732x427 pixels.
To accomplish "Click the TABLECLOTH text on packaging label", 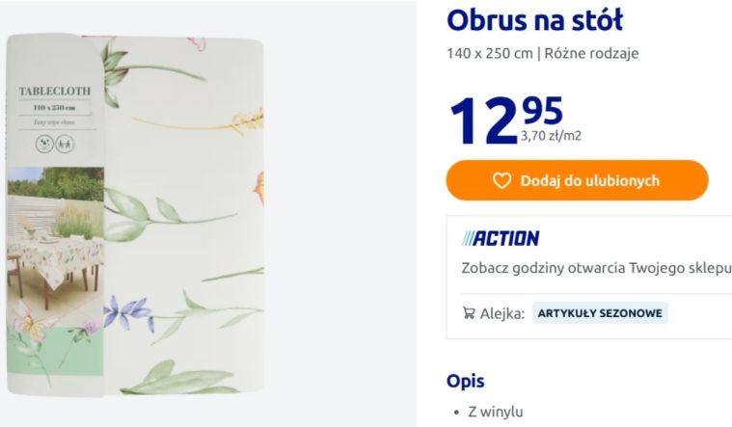I will pos(55,92).
